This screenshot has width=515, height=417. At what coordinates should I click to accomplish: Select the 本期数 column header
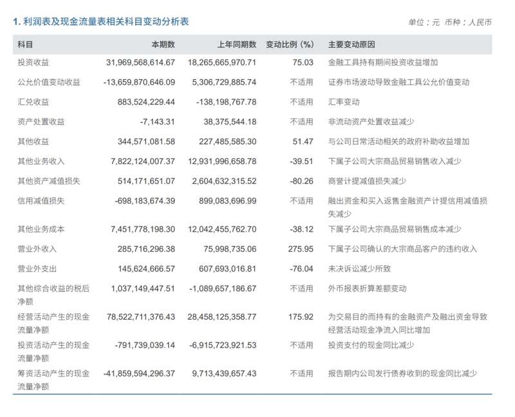(164, 44)
